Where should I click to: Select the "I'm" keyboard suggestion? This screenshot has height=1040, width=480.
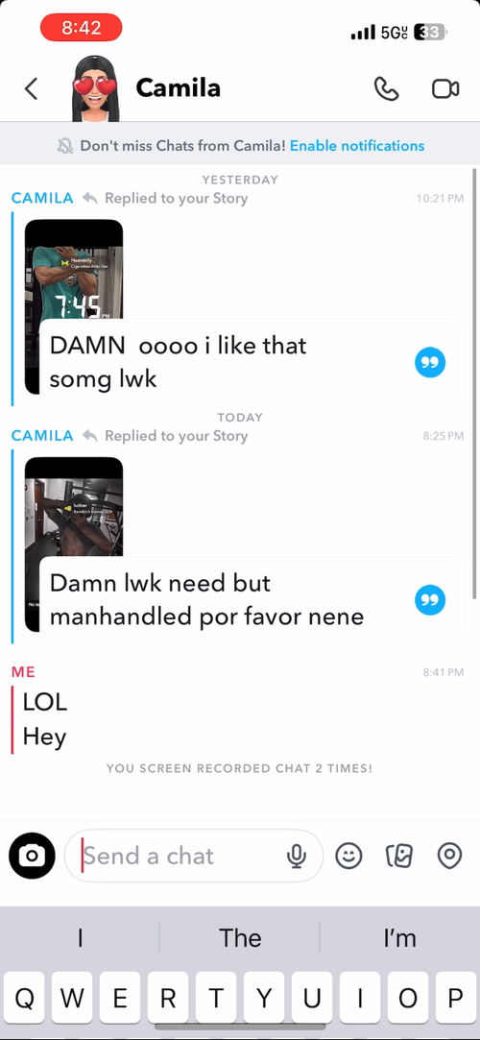pos(399,938)
